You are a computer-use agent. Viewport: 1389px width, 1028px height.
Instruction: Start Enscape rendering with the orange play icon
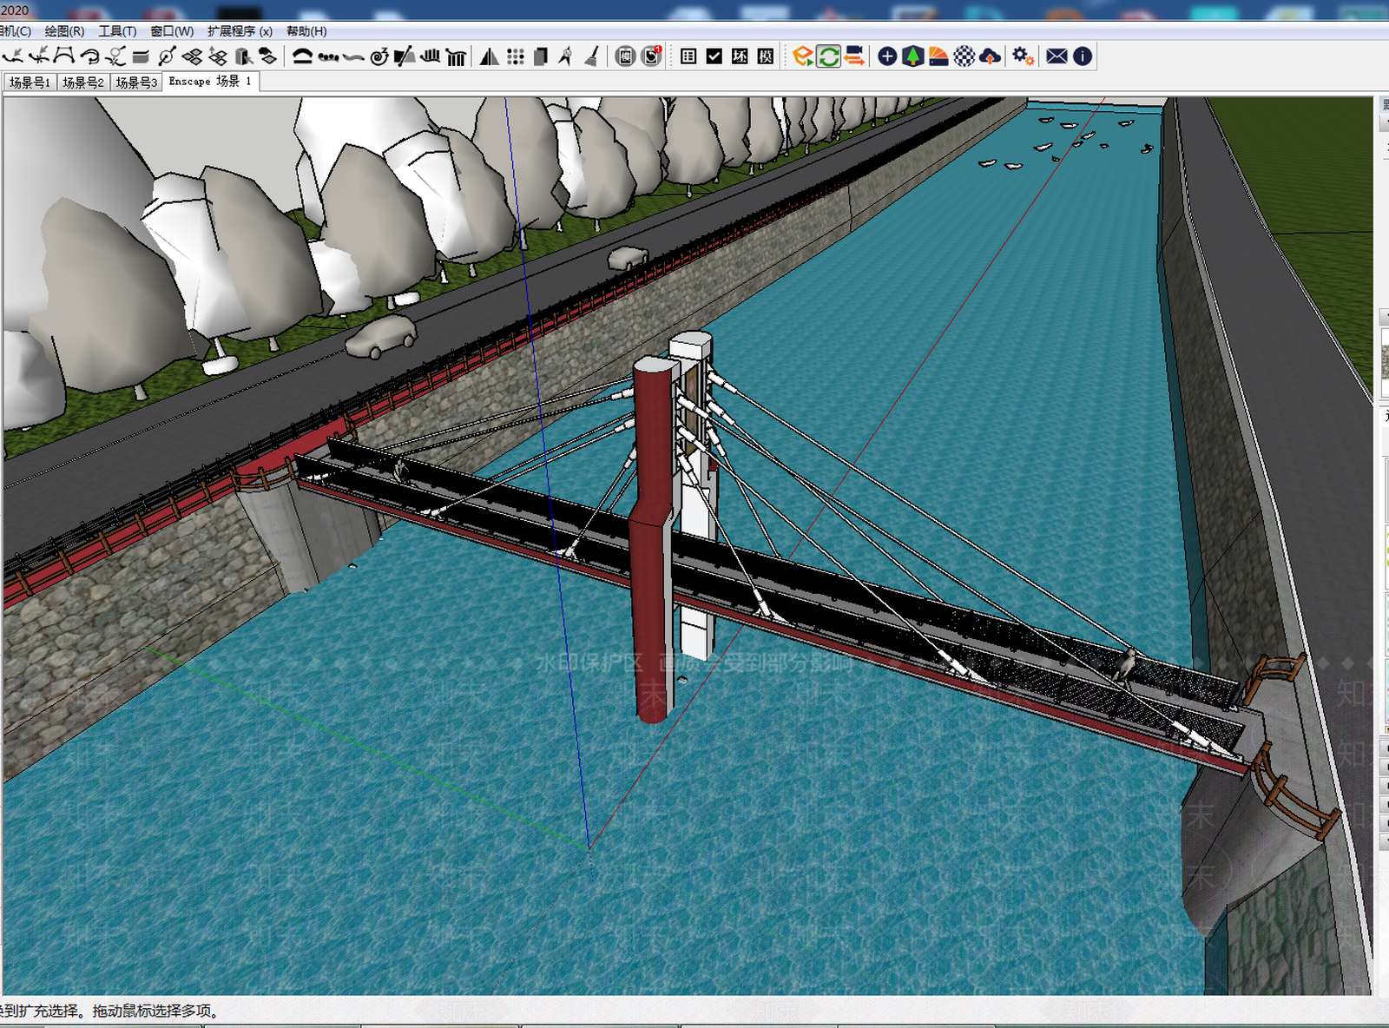[803, 56]
